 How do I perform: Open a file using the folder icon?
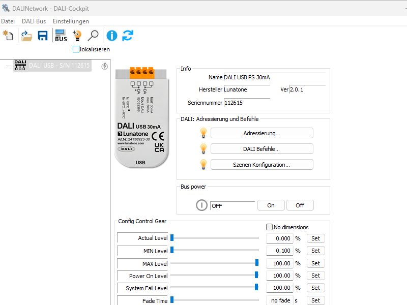tap(26, 36)
